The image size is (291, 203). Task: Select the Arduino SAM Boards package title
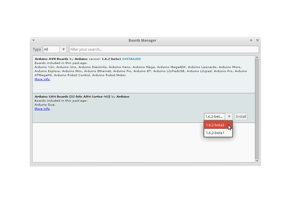72,97
